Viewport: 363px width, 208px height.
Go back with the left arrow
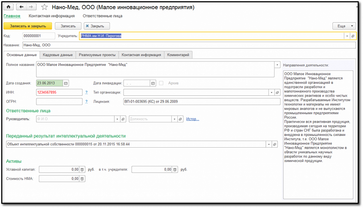tap(21, 7)
